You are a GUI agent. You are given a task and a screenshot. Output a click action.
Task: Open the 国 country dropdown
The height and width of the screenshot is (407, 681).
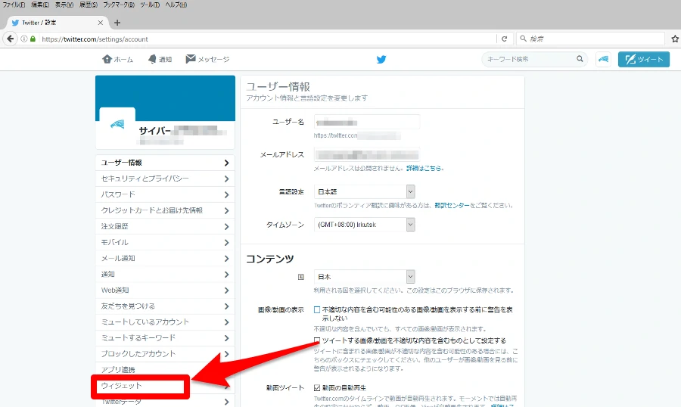pyautogui.click(x=365, y=277)
